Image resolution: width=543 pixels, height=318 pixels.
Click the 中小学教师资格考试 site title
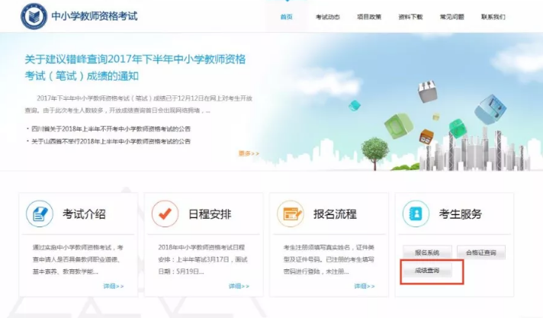point(95,16)
